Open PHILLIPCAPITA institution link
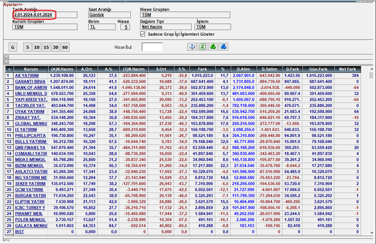Screen dimensions: 376x244 (x=30, y=136)
